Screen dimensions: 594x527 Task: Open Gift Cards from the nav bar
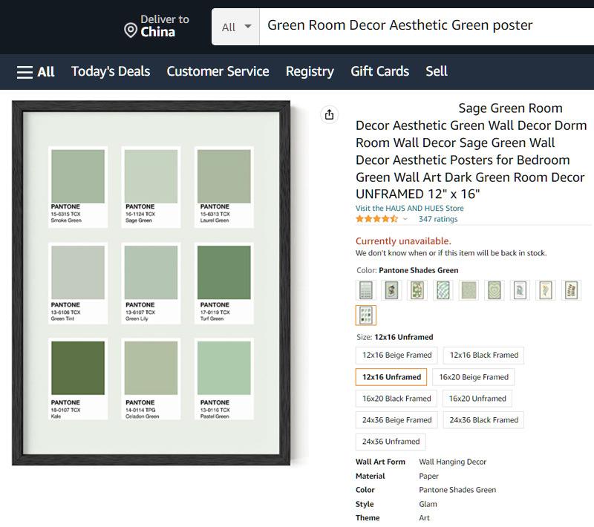pyautogui.click(x=379, y=71)
